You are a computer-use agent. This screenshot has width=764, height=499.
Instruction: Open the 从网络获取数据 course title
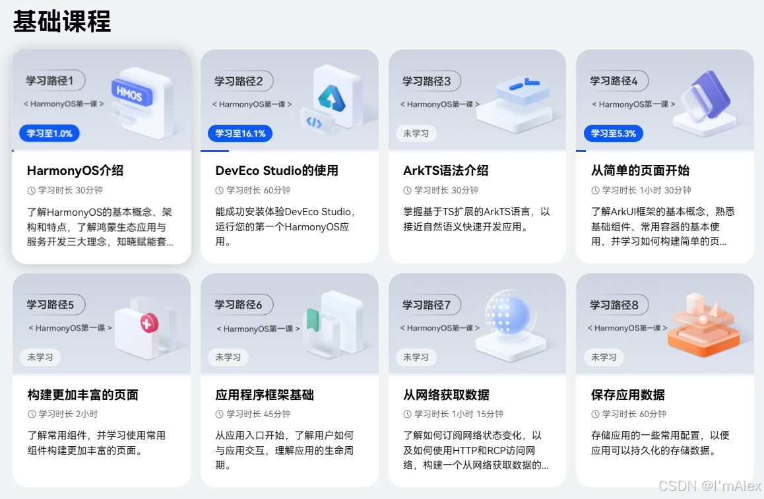coord(446,395)
